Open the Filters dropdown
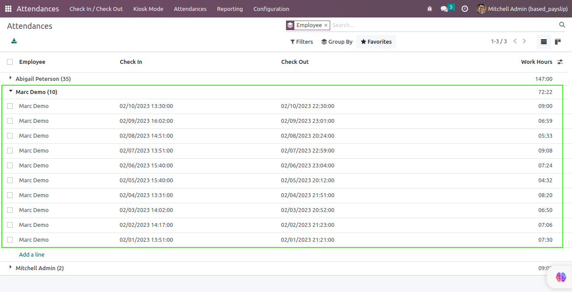 pos(302,42)
